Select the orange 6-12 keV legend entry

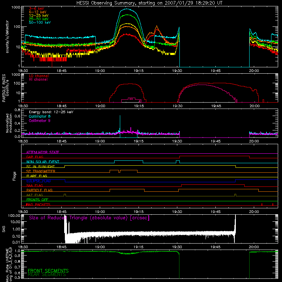[38, 12]
